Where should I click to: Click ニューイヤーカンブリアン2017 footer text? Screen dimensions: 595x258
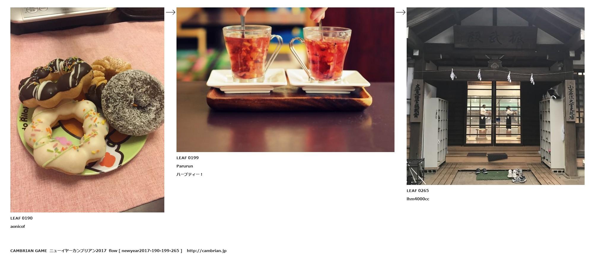(78, 251)
